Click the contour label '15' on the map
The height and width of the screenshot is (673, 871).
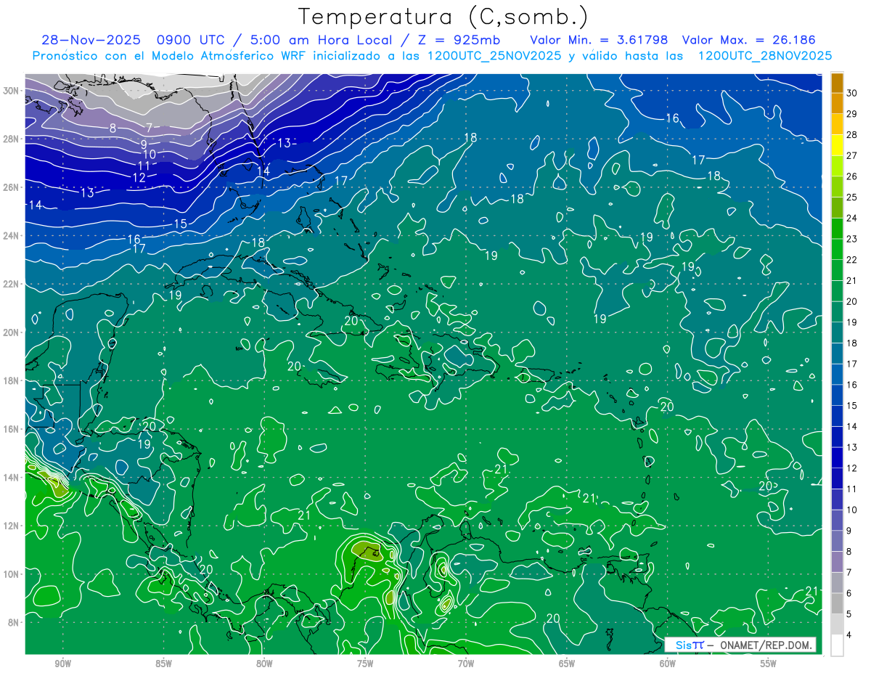click(181, 224)
